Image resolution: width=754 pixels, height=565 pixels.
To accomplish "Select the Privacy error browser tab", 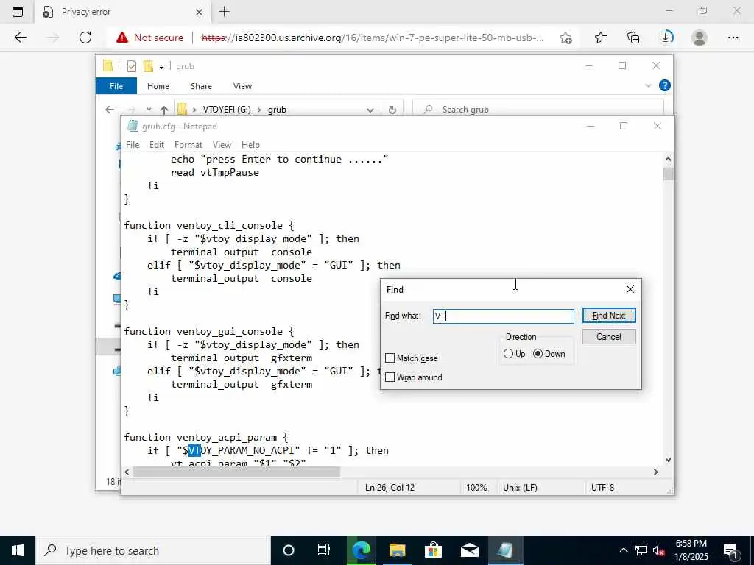I will tap(123, 12).
